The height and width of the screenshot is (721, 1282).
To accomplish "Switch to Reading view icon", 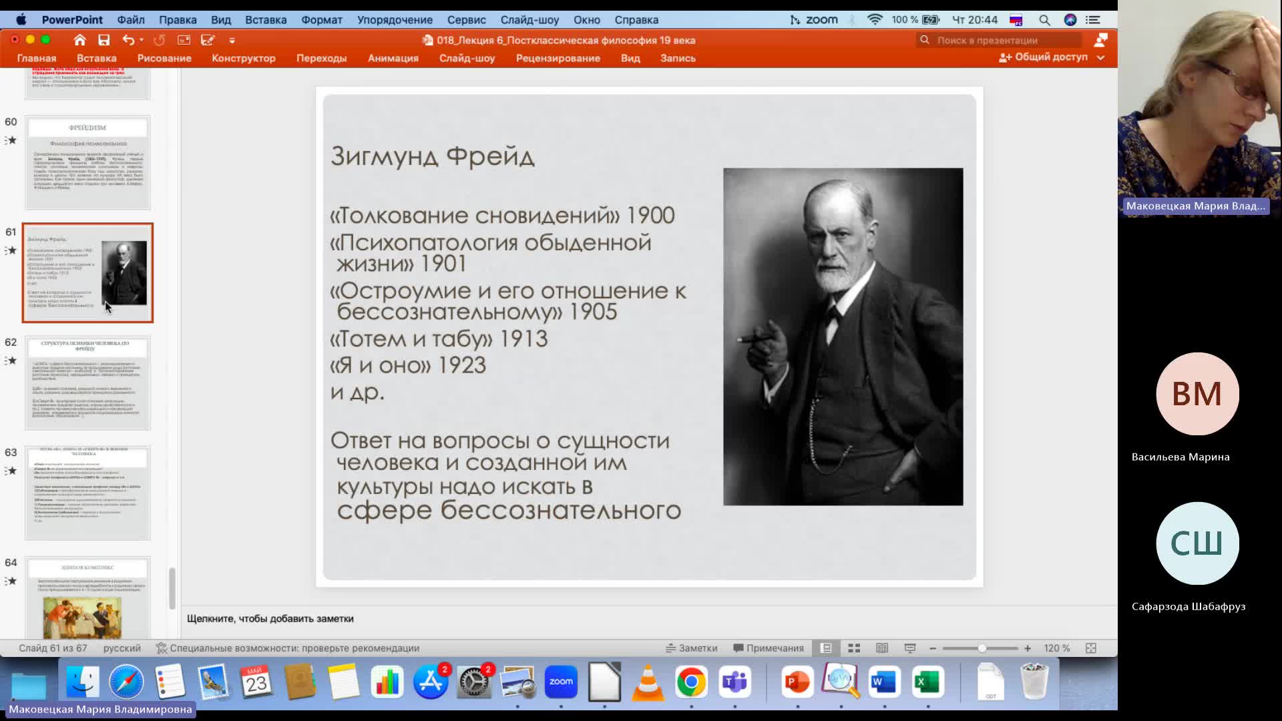I will [882, 648].
